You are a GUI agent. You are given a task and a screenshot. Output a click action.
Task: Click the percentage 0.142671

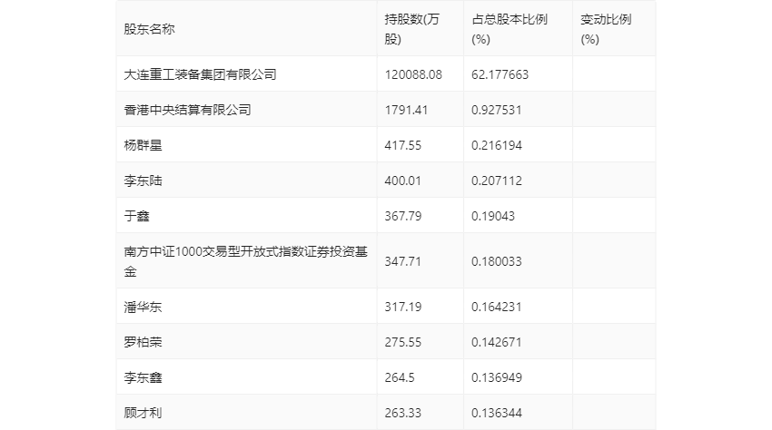click(496, 342)
